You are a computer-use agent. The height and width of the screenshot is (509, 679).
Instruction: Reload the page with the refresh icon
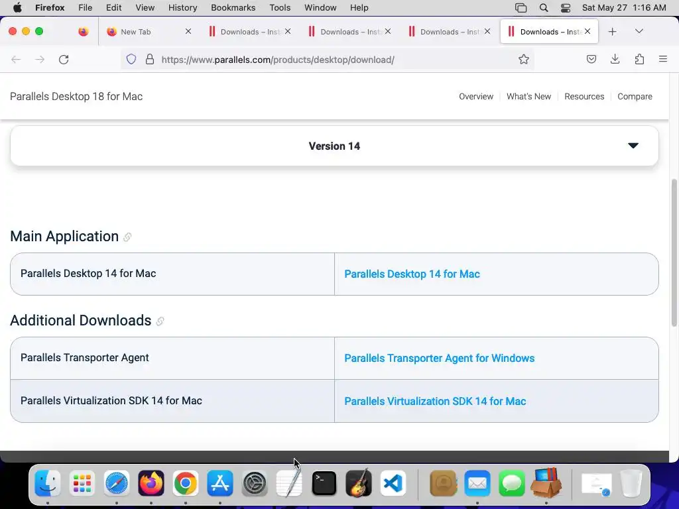[x=64, y=59]
